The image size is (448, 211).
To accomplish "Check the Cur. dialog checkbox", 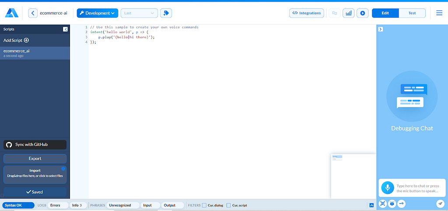I will 204,205.
